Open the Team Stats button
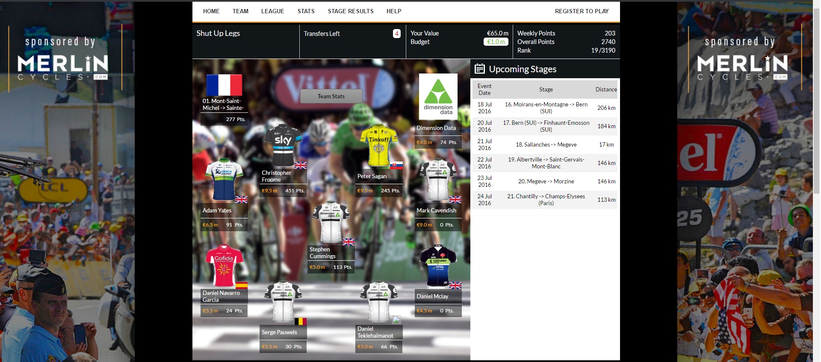 click(331, 96)
